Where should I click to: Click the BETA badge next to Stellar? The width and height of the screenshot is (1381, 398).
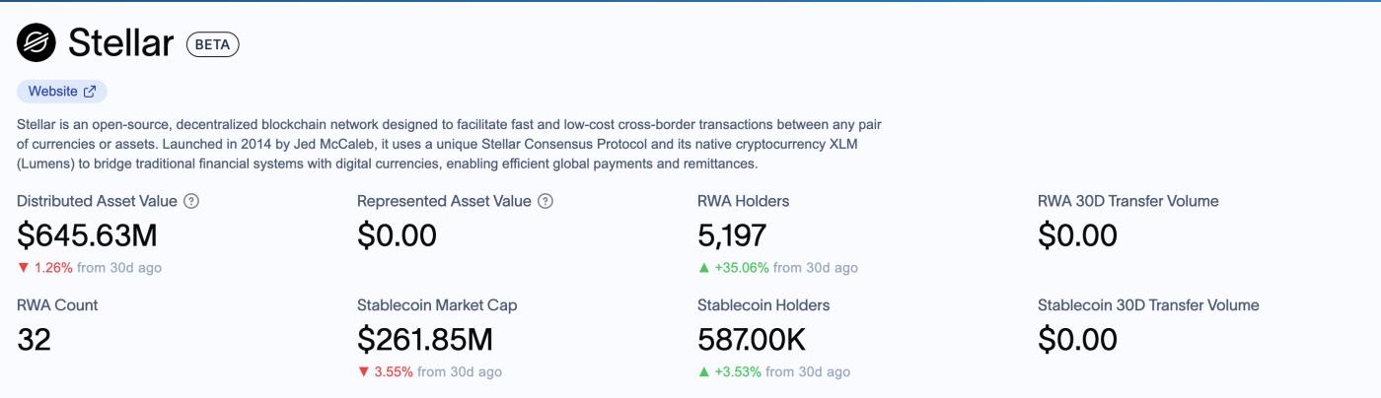[213, 44]
